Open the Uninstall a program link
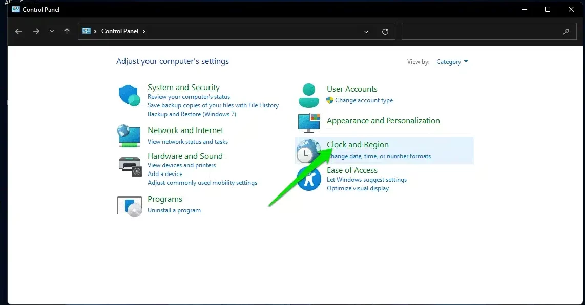 point(174,210)
